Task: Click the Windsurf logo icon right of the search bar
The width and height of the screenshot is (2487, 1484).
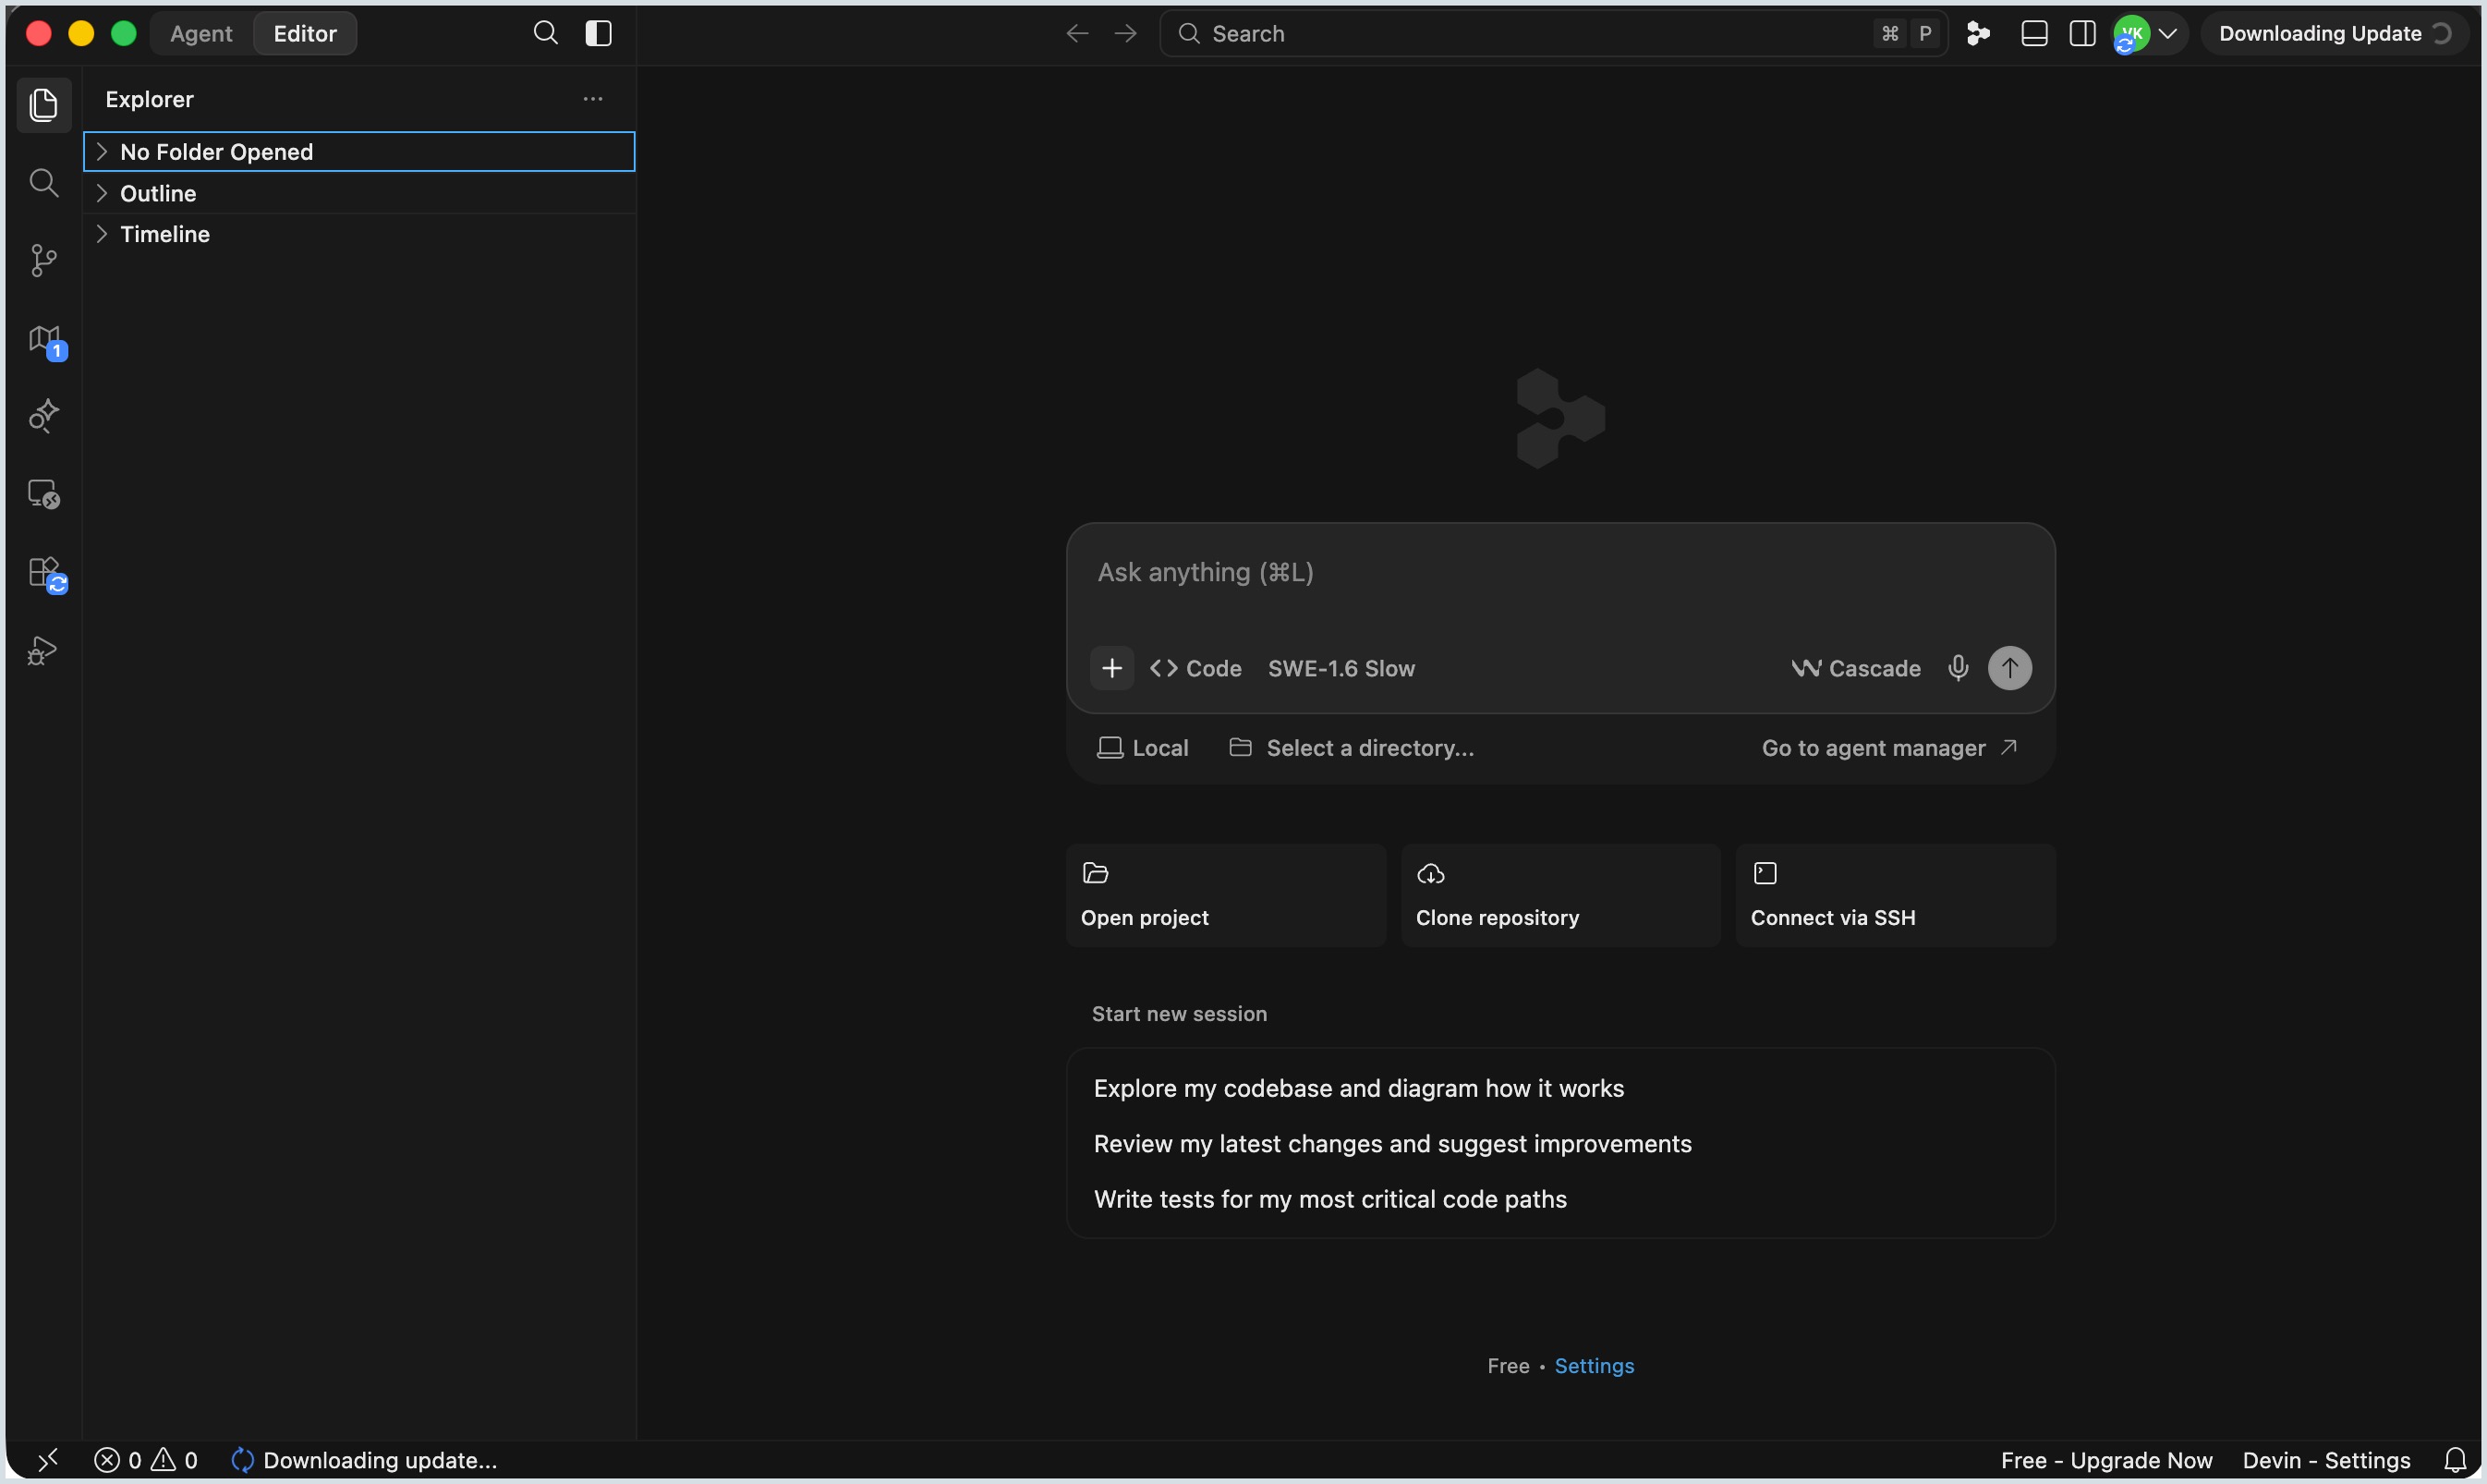Action: (x=1978, y=33)
